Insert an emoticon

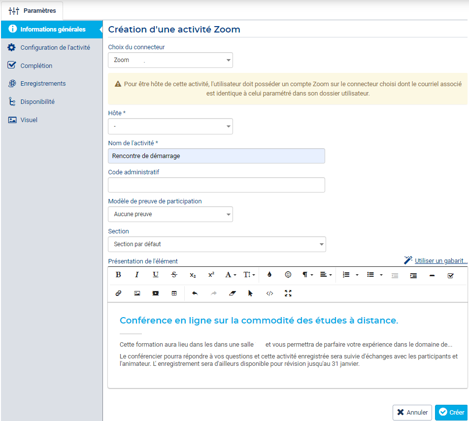288,275
